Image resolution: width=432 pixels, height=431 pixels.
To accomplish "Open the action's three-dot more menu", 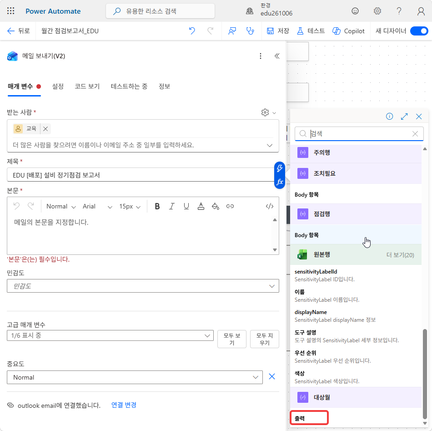I will [261, 56].
